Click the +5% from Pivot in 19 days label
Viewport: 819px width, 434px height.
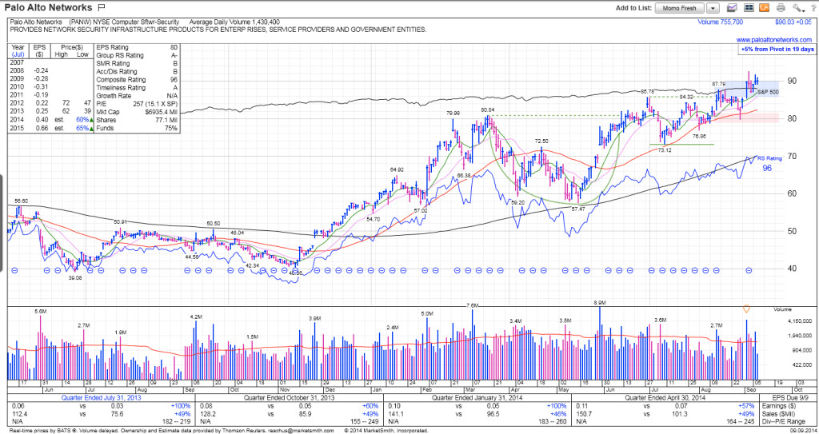pos(777,49)
